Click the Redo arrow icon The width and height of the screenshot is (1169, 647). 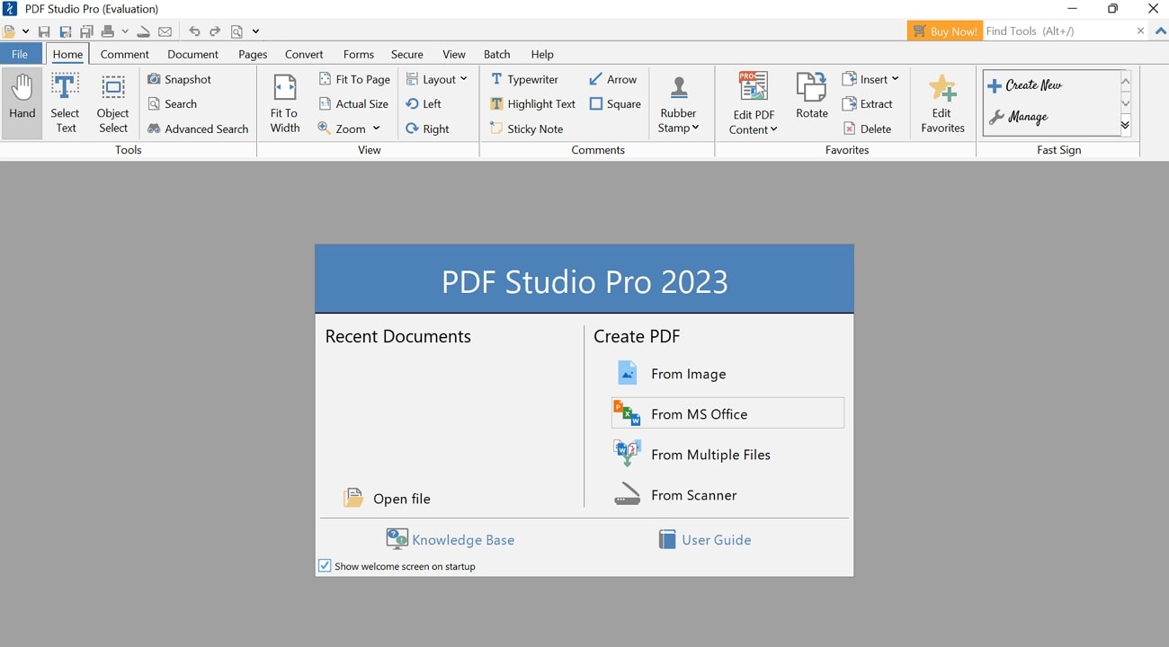(215, 31)
